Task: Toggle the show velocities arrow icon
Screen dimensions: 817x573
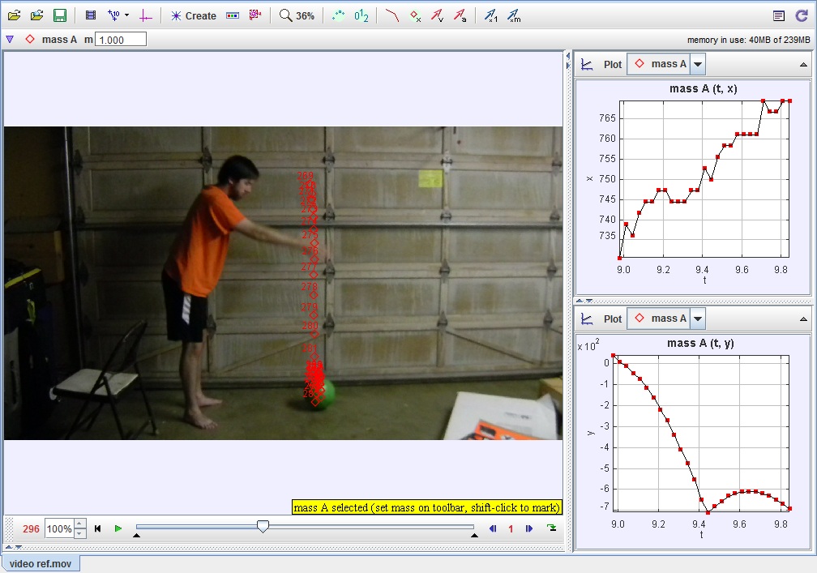Action: (437, 15)
